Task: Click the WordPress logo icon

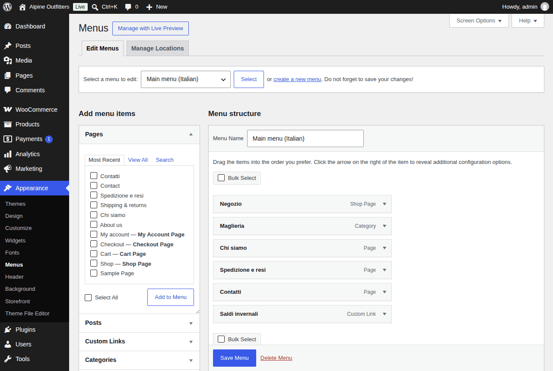Action: pos(7,7)
